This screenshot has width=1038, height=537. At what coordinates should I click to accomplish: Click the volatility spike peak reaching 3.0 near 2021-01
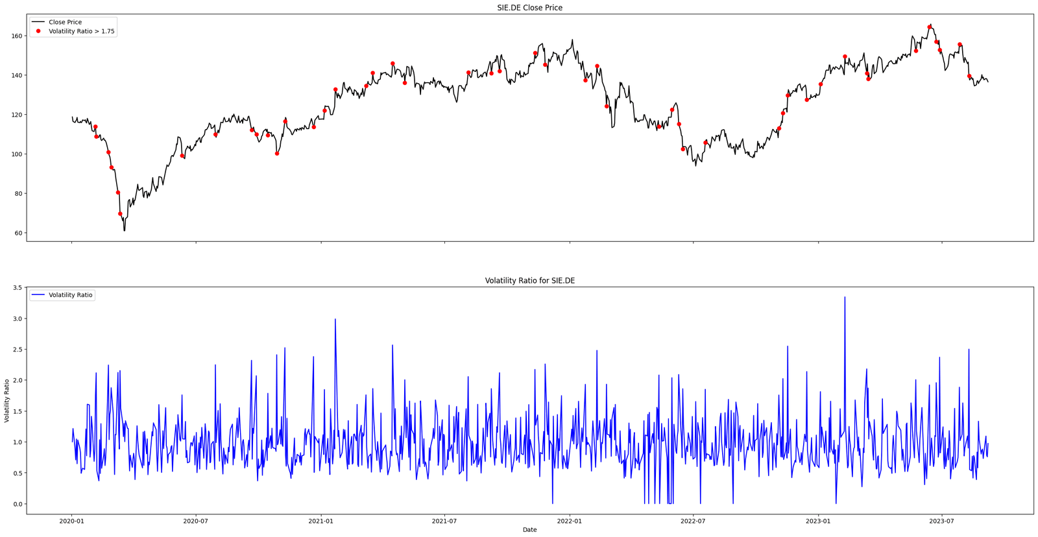tap(335, 320)
